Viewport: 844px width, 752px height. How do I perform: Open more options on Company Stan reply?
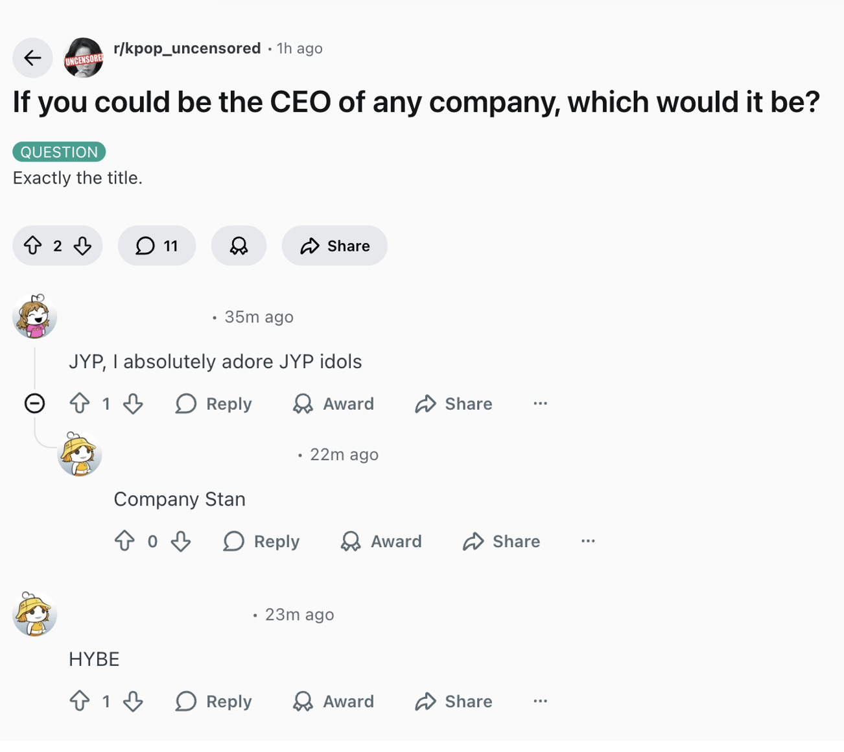588,541
